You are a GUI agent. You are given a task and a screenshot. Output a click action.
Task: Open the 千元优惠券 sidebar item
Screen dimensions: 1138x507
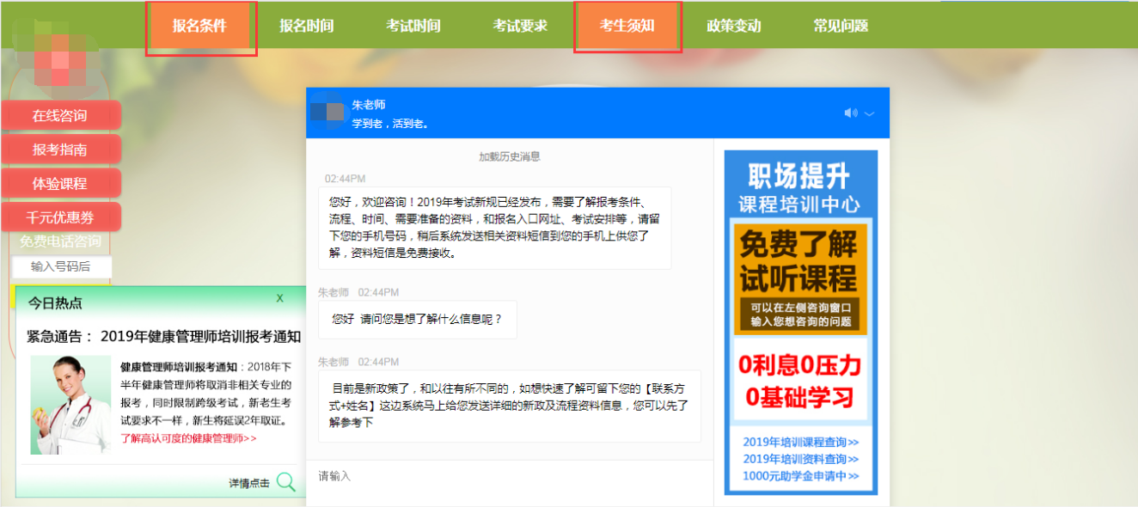point(63,216)
